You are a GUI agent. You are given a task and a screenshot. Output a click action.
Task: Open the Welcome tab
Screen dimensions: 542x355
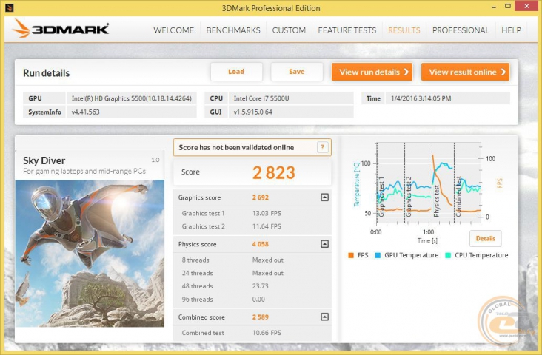pyautogui.click(x=173, y=30)
